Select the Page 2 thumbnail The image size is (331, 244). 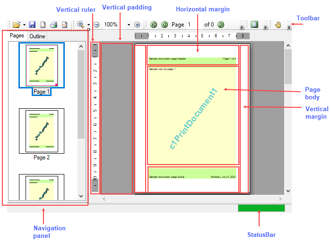pos(42,131)
